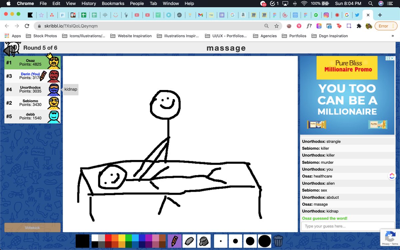Click the f? font extension icon

click(x=309, y=26)
